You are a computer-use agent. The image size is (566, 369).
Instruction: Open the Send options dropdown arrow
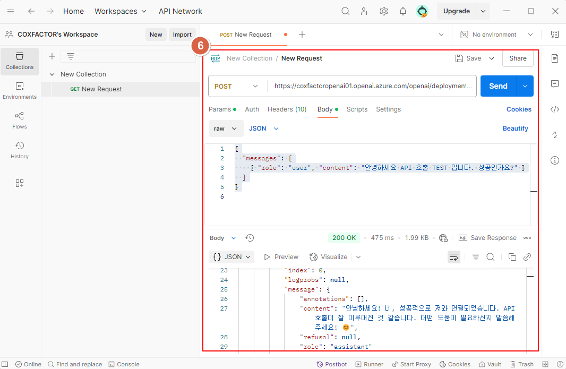[x=525, y=87]
